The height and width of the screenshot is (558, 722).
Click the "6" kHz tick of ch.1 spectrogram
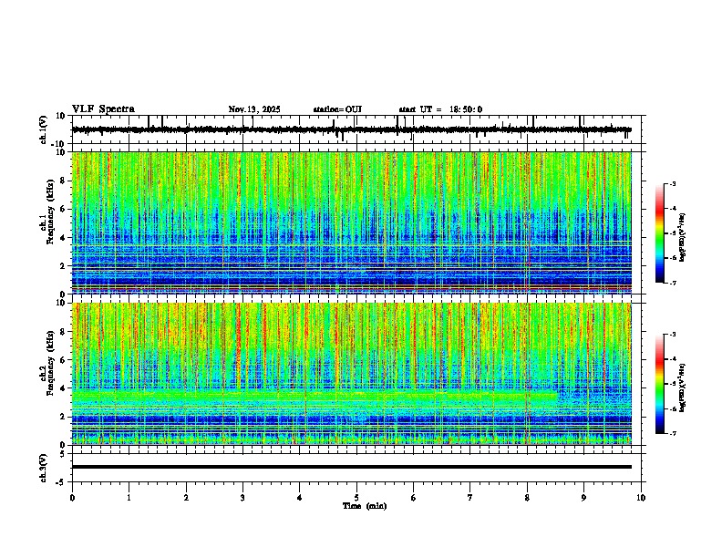(63, 209)
